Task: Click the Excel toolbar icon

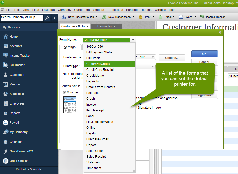Action: 161,17
